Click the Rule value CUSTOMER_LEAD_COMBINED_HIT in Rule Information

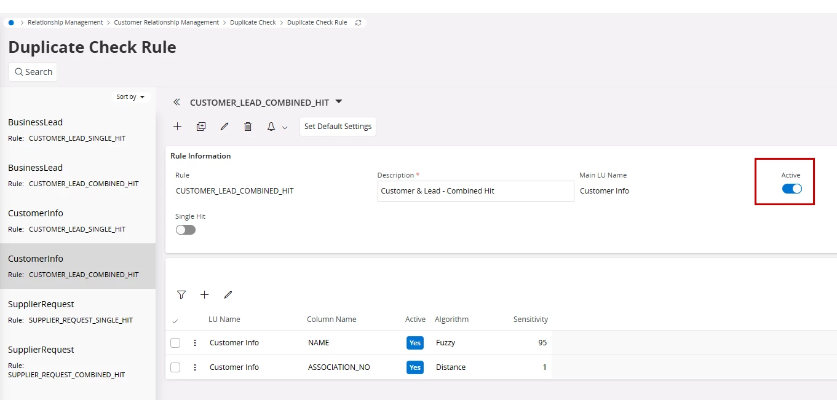coord(235,191)
